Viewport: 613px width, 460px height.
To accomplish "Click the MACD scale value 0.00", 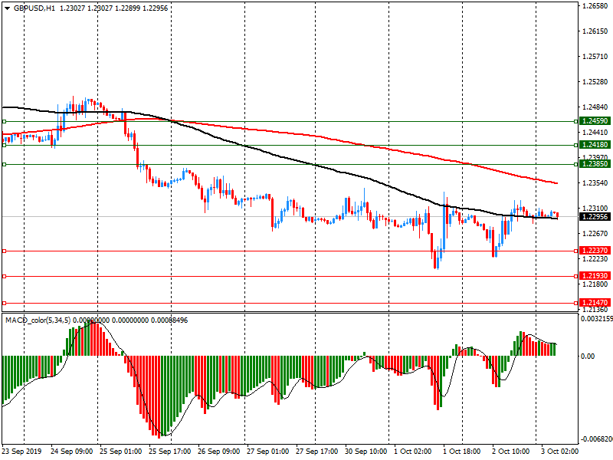I will (x=588, y=356).
